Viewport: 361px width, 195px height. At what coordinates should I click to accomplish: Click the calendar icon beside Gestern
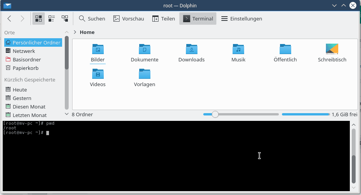[x=8, y=98]
